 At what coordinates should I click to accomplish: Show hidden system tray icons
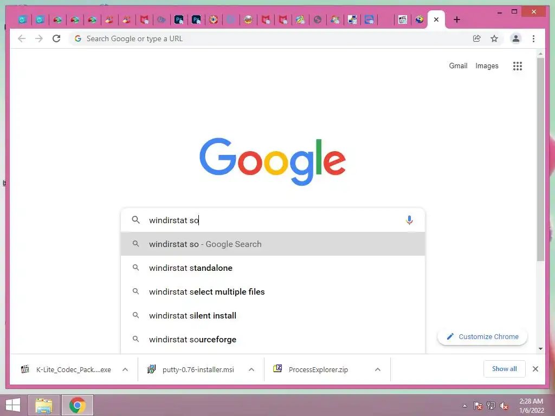click(x=464, y=406)
